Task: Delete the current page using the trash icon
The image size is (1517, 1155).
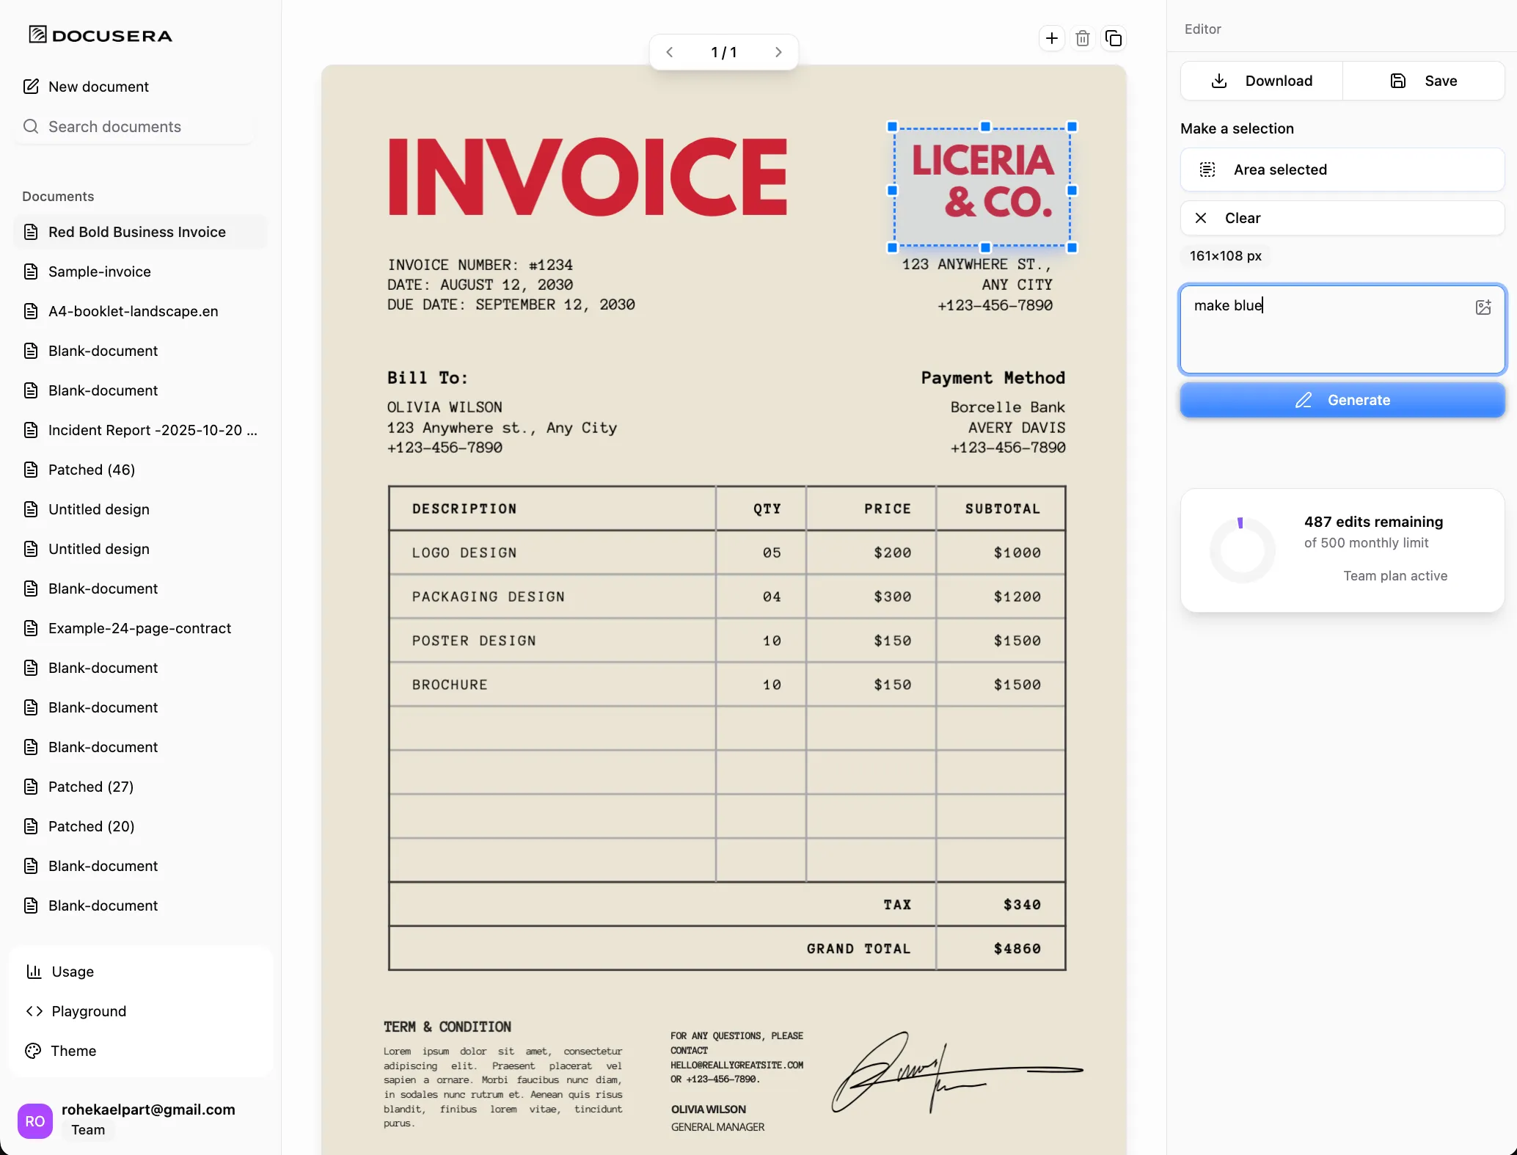Action: (1083, 38)
